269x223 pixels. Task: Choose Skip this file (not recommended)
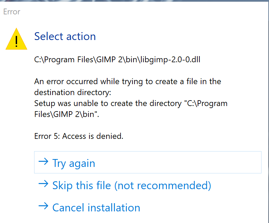pyautogui.click(x=131, y=185)
